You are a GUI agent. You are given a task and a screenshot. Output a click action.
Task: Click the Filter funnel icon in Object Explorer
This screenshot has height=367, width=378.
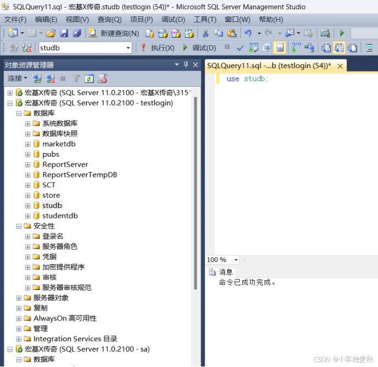(x=76, y=79)
